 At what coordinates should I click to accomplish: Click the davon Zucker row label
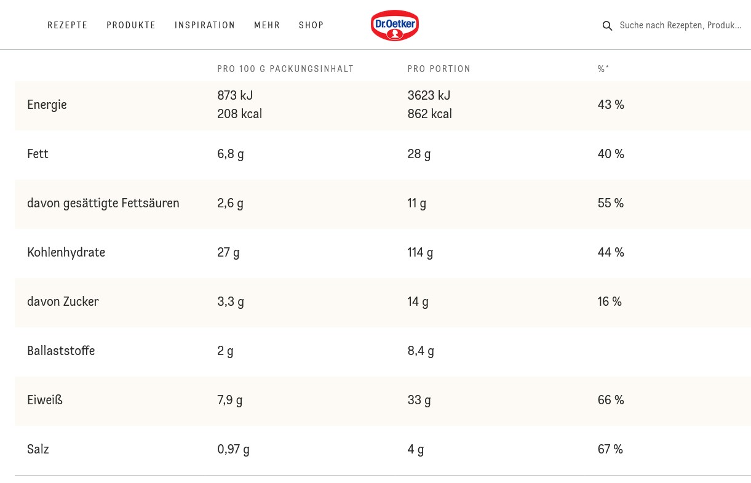(63, 301)
